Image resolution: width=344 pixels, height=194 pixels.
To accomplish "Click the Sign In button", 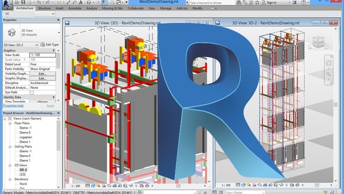I will point(269,3).
